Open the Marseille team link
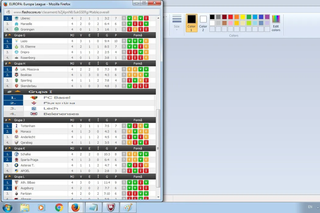320x213 pixels. coord(26,24)
